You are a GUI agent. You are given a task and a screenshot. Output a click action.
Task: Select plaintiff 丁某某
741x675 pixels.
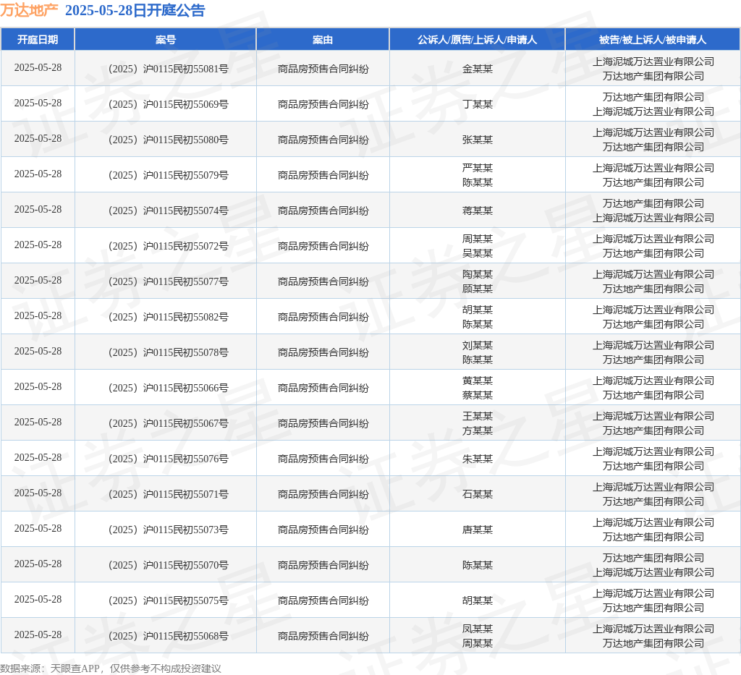[478, 104]
